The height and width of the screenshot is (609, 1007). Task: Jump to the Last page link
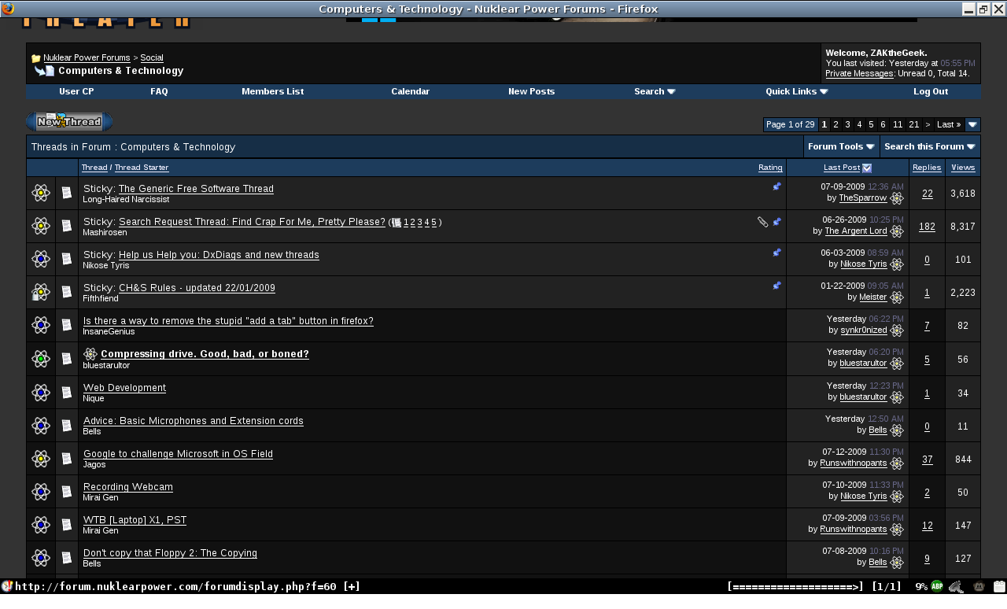(949, 124)
